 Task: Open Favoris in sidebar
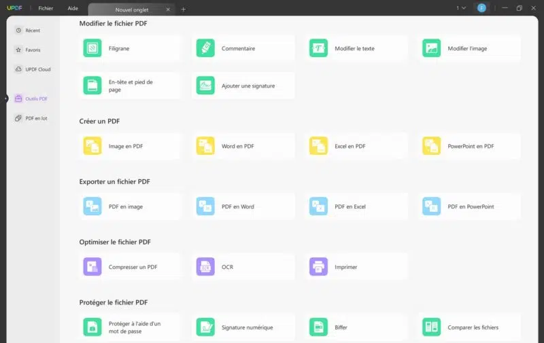click(x=28, y=50)
